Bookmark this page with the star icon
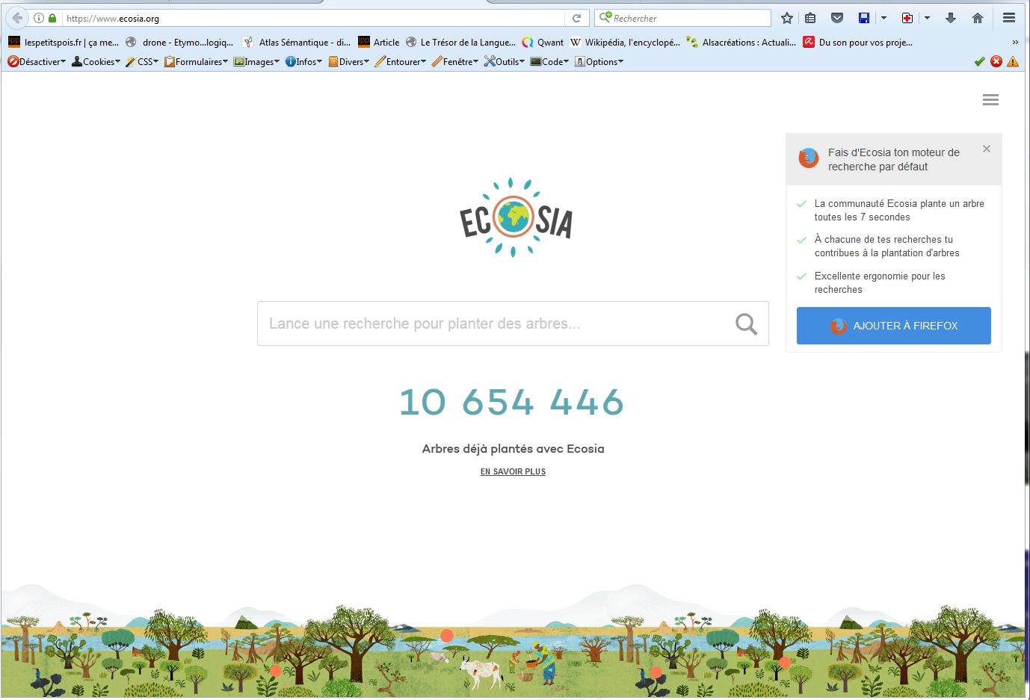1030x700 pixels. [x=786, y=19]
